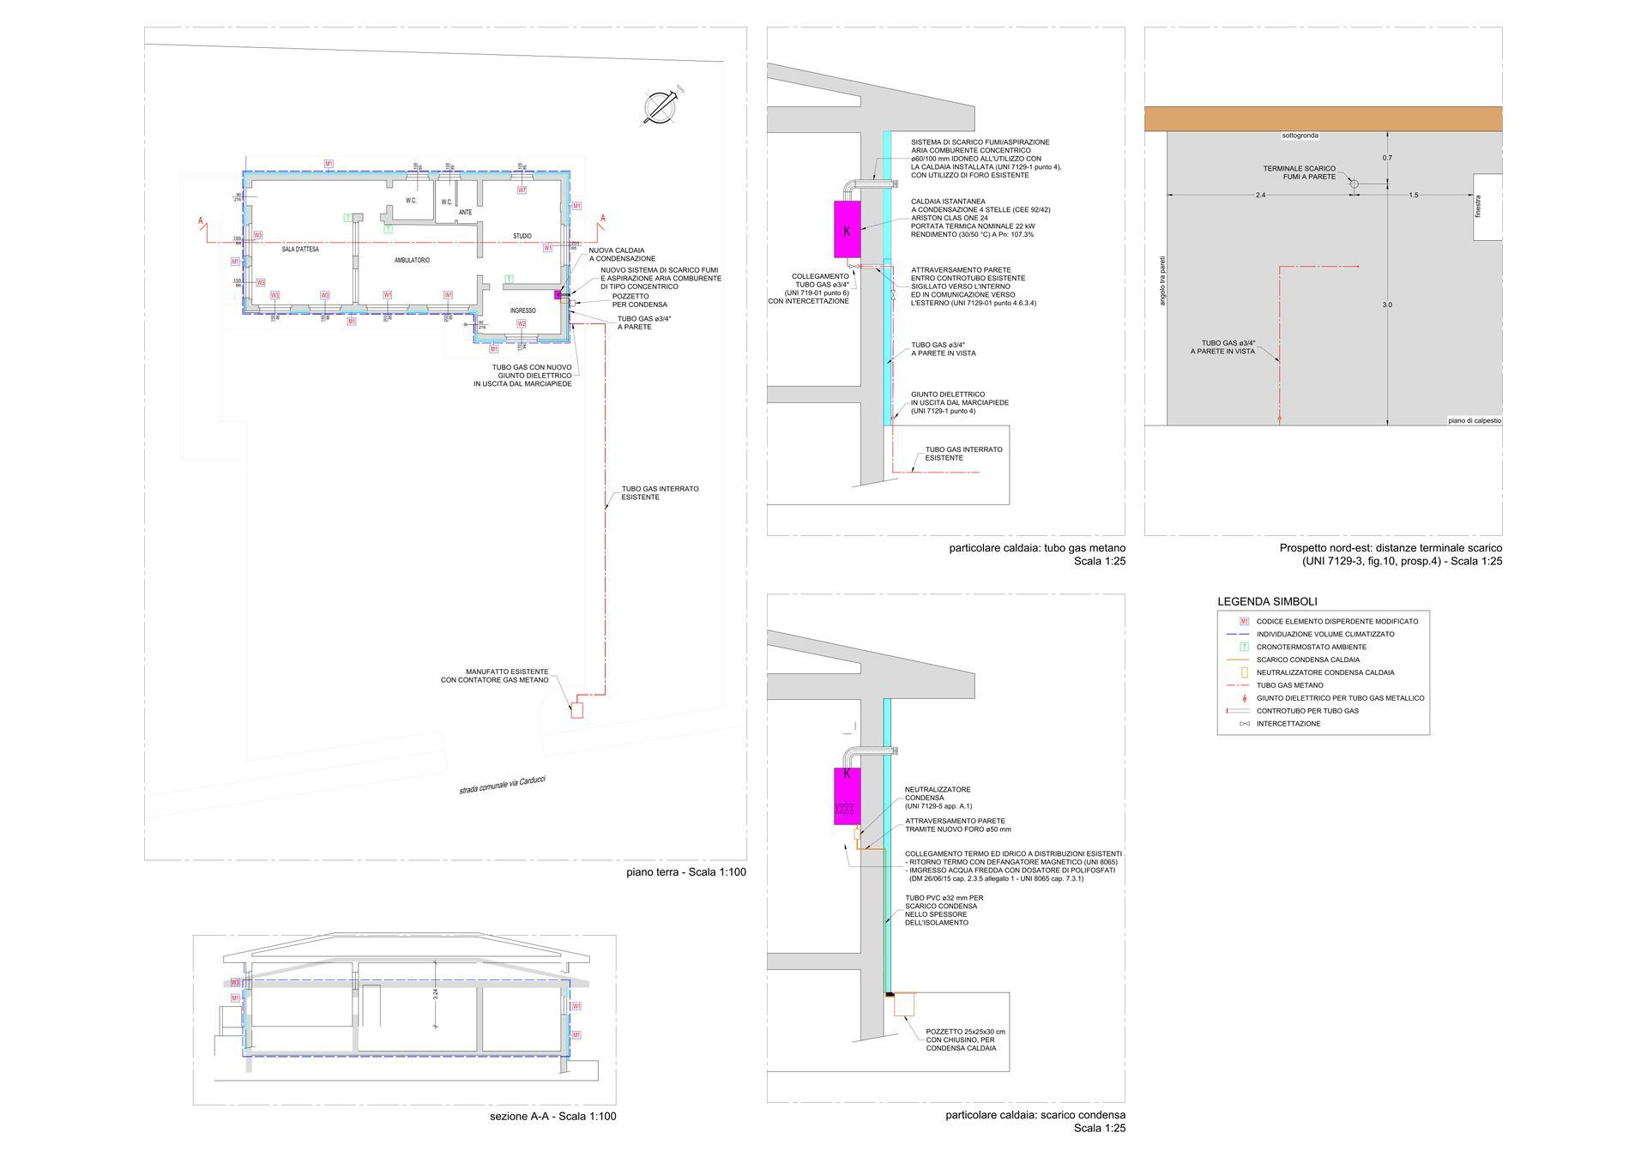
Task: Click the STUDIO room label
Action: (522, 236)
